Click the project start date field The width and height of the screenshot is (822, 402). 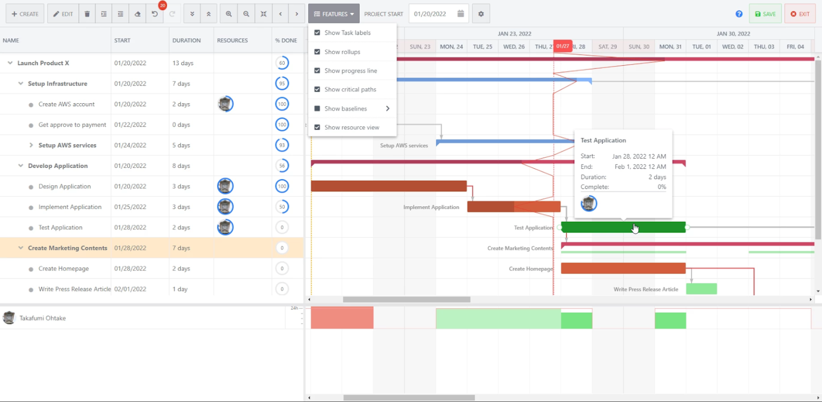[x=433, y=13]
